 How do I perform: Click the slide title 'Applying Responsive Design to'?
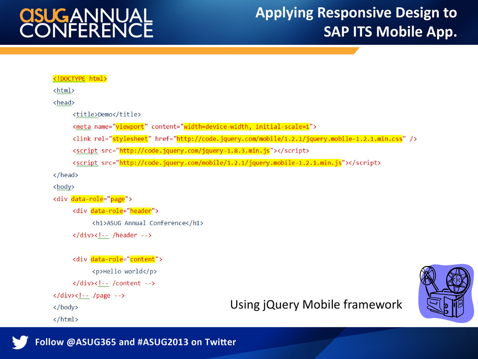[x=356, y=13]
